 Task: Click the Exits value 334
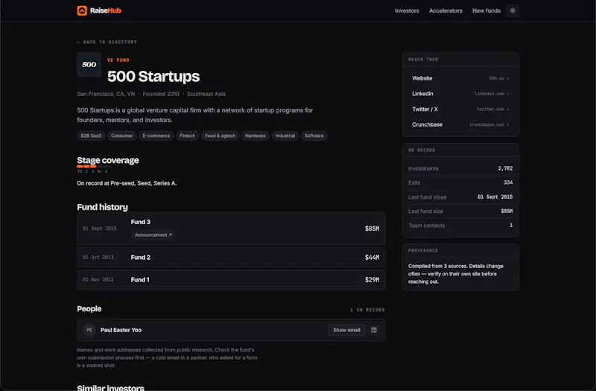pyautogui.click(x=508, y=182)
